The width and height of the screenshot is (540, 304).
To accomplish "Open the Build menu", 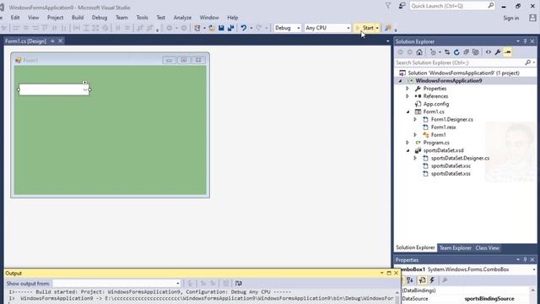I will [78, 18].
